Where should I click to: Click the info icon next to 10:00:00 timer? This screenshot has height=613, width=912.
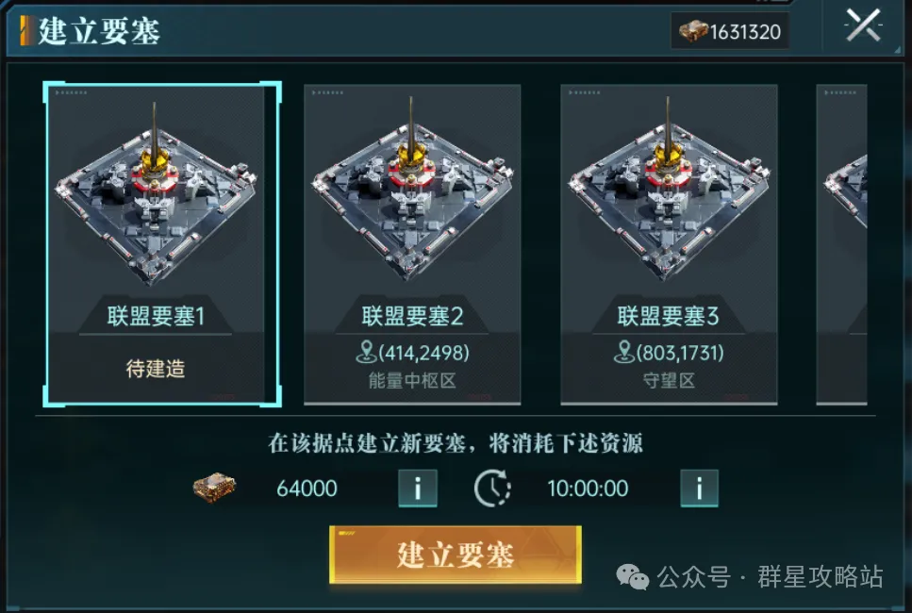pyautogui.click(x=699, y=489)
